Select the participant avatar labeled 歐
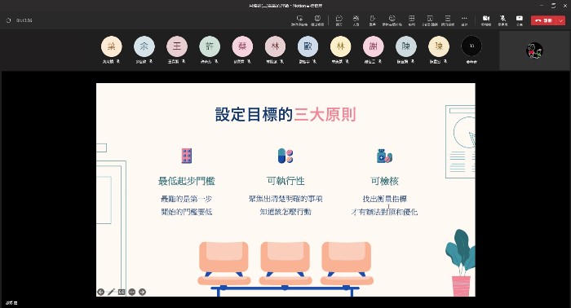 click(x=308, y=46)
